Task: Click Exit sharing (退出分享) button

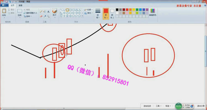Action: (201, 106)
